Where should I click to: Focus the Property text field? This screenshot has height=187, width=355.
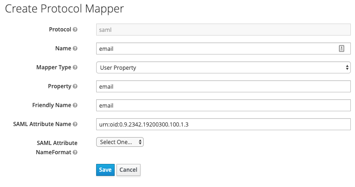pos(223,86)
